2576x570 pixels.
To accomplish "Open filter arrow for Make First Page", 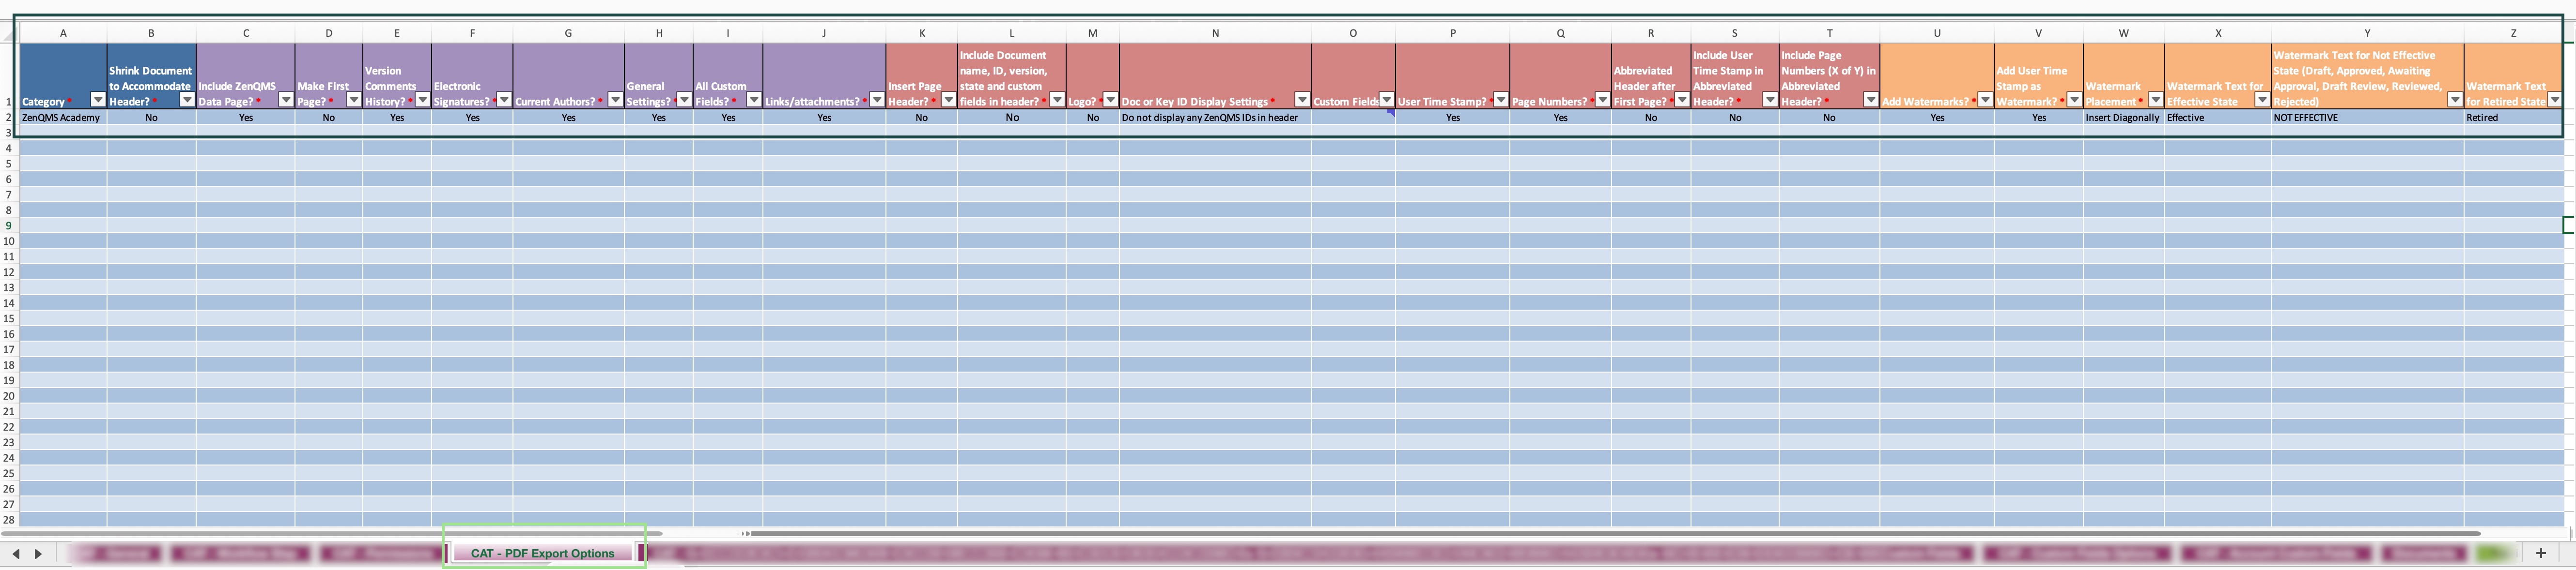I will pos(353,100).
